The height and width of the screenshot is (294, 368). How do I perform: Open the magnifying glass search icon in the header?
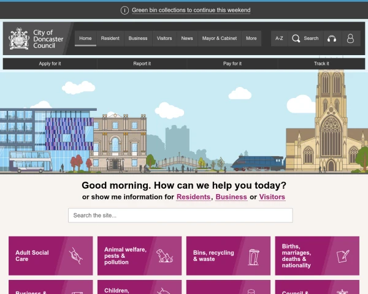(x=296, y=39)
